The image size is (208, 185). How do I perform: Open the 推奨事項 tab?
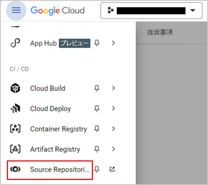(x=160, y=33)
